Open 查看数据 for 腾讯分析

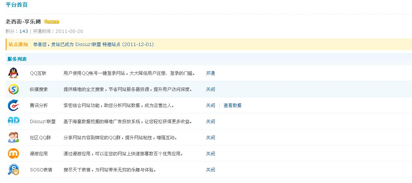click(x=232, y=106)
